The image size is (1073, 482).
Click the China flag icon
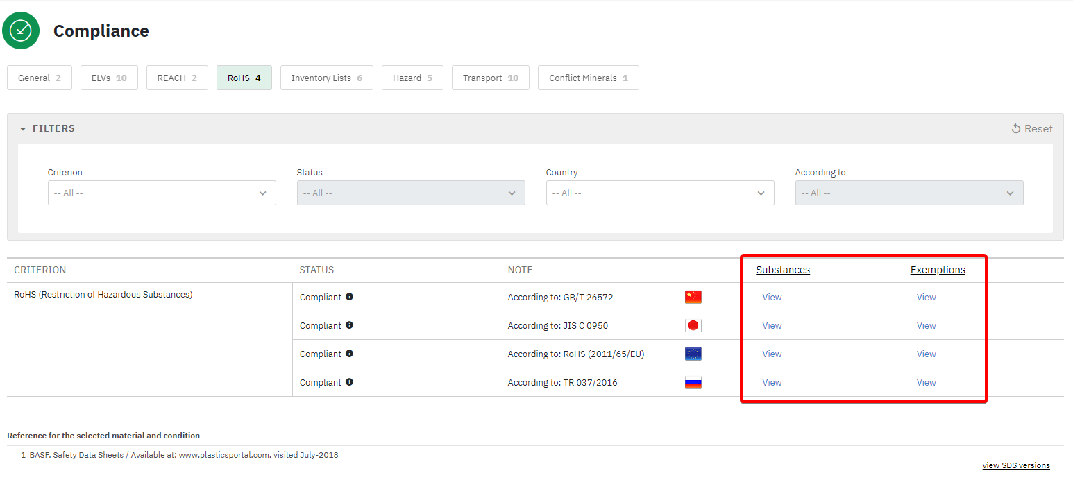(x=693, y=297)
